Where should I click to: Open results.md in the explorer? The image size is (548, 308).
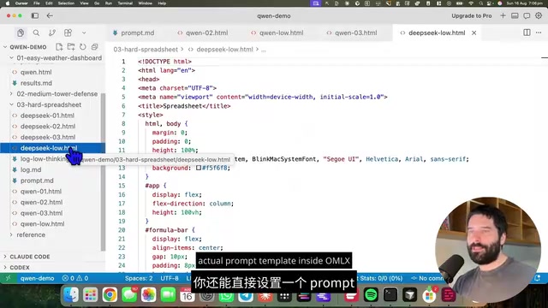point(36,83)
